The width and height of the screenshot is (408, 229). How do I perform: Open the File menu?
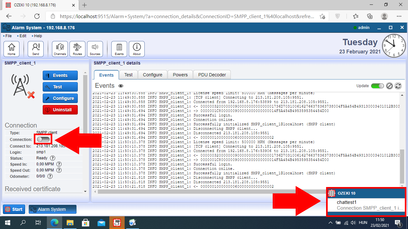8,36
